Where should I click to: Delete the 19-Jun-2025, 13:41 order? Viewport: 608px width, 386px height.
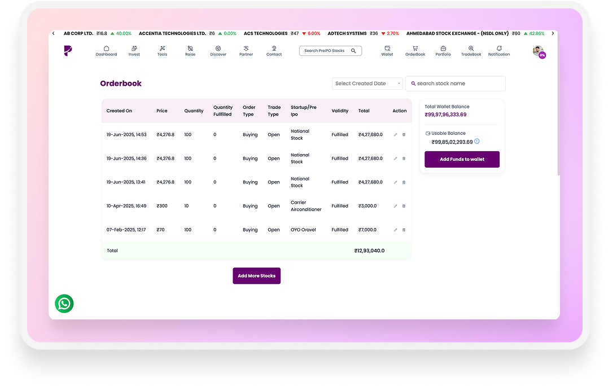coord(404,182)
